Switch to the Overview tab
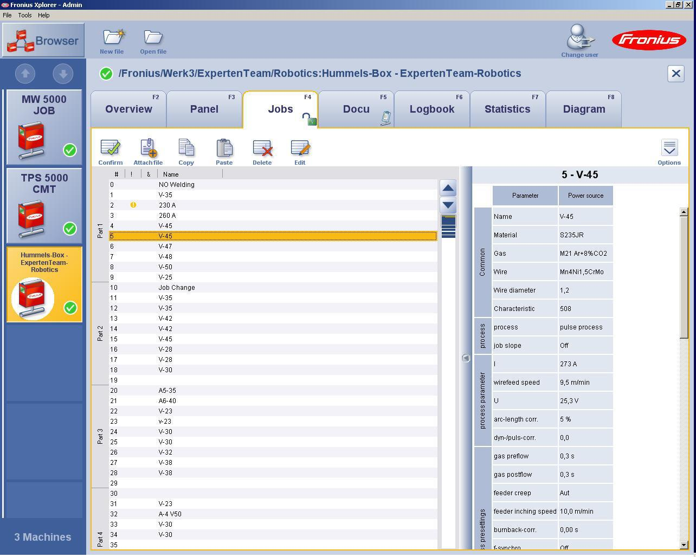This screenshot has width=696, height=557. (128, 109)
